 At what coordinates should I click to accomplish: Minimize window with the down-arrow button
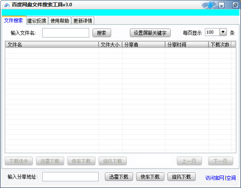coord(221,5)
